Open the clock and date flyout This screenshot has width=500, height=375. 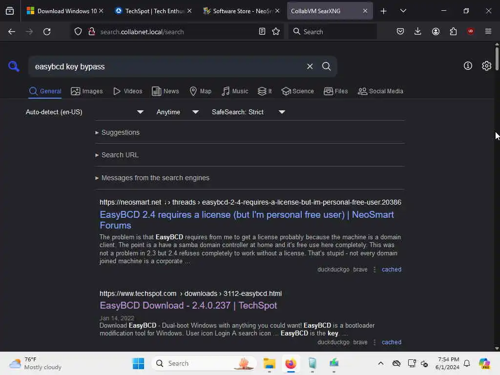447,363
